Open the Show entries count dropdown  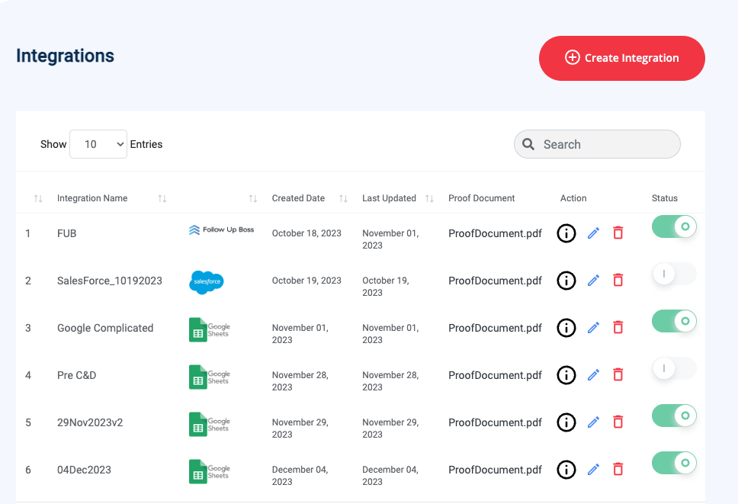coord(98,144)
